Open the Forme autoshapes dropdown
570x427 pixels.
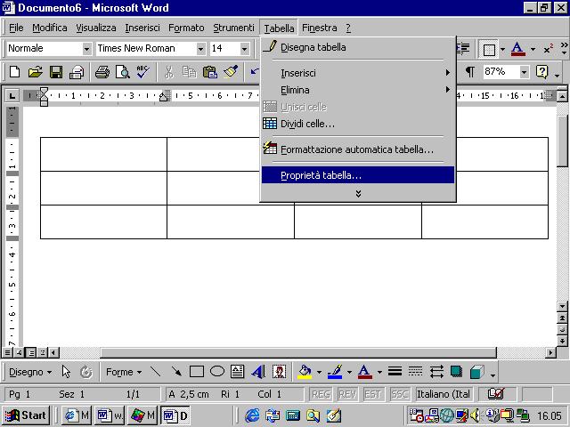tap(124, 372)
